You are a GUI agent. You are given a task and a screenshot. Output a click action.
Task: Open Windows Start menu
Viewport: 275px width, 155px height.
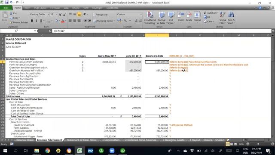[x=5, y=151]
